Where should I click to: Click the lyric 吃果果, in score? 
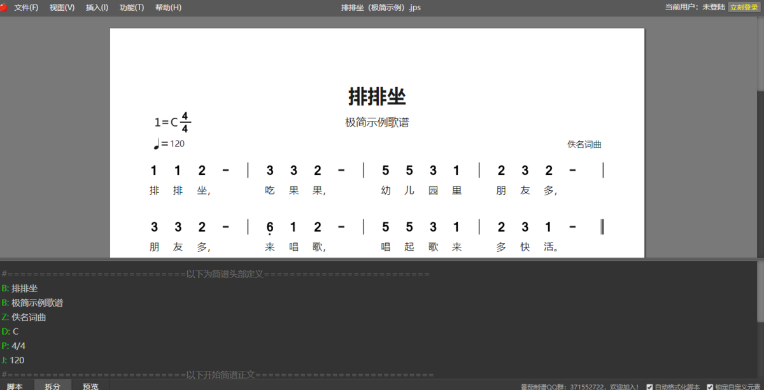[x=296, y=190]
